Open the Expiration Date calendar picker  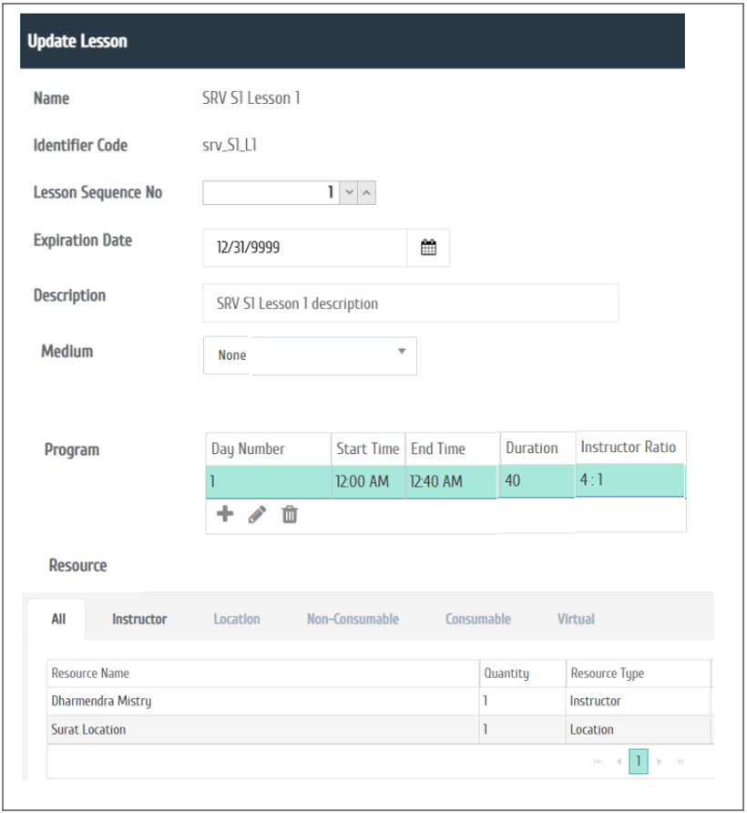(428, 248)
